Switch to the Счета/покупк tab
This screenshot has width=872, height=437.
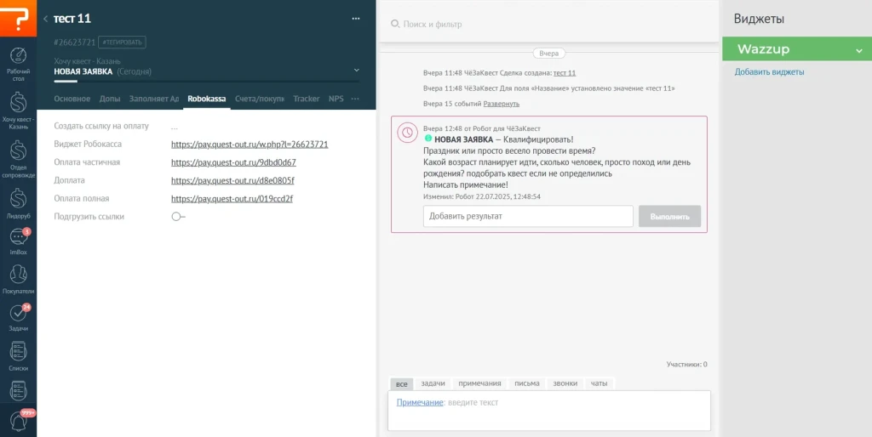click(260, 99)
